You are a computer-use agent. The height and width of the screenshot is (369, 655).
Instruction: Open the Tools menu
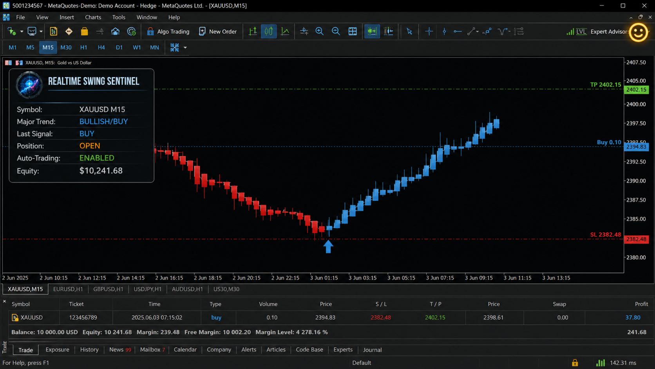(x=119, y=17)
